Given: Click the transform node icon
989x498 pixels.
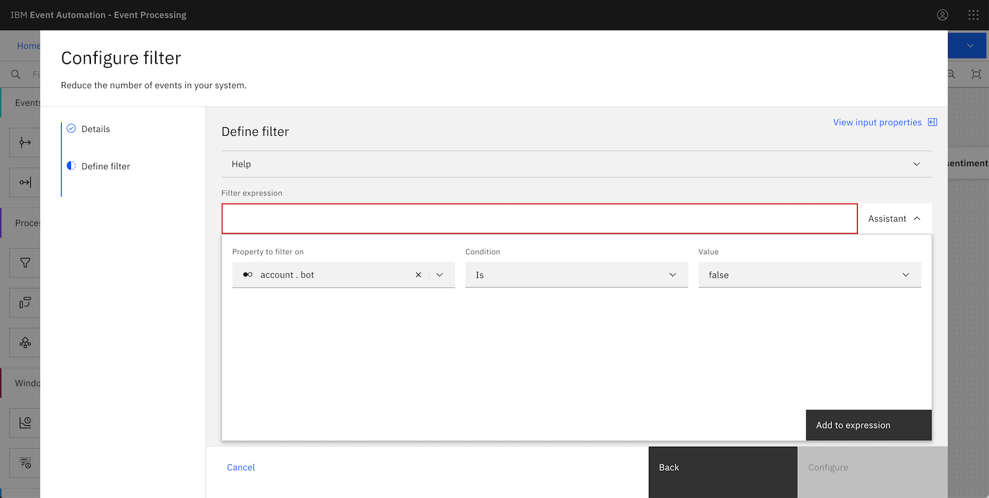Looking at the screenshot, I should [x=25, y=302].
